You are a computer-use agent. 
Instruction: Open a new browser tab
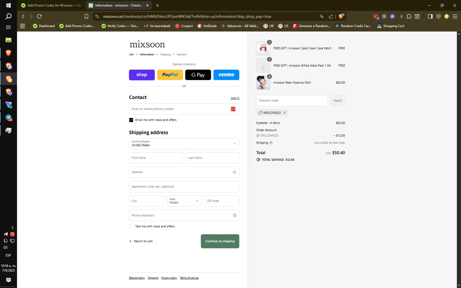tap(157, 5)
